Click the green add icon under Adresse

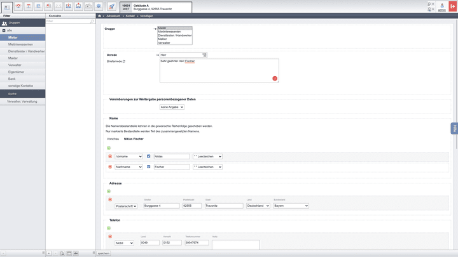(109, 191)
